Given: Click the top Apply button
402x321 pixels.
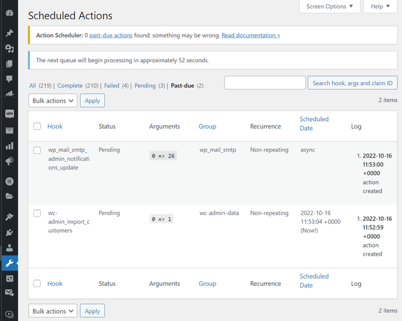Looking at the screenshot, I should coord(92,101).
